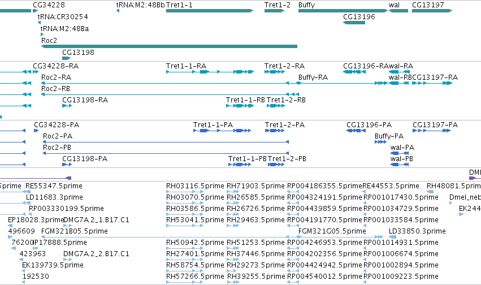The height and width of the screenshot is (285, 481).
Task: Click the Tret1-1-PA protein label
Action: pos(213,125)
